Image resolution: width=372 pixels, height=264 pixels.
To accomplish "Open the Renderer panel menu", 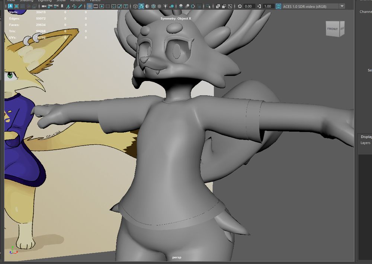I will coord(78,1).
